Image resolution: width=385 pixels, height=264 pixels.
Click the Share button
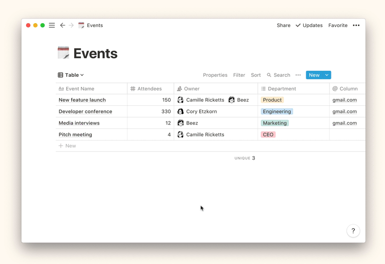tap(283, 26)
